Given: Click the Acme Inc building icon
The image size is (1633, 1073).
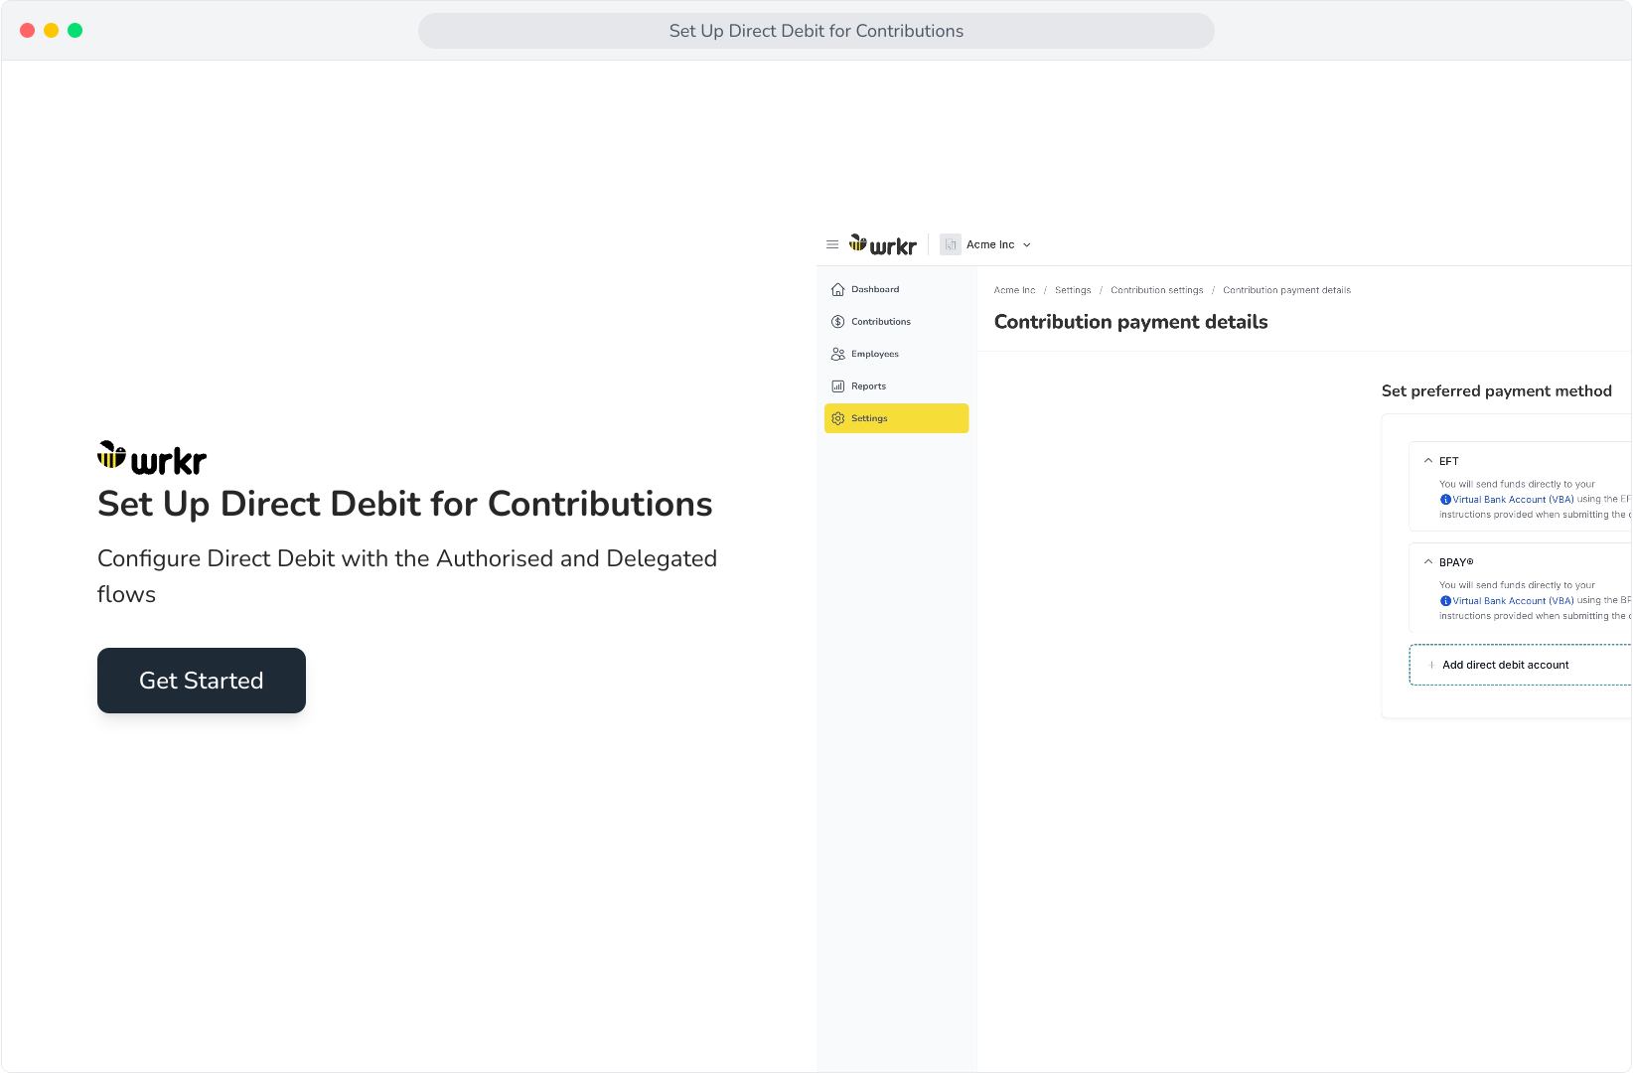Looking at the screenshot, I should 951,244.
